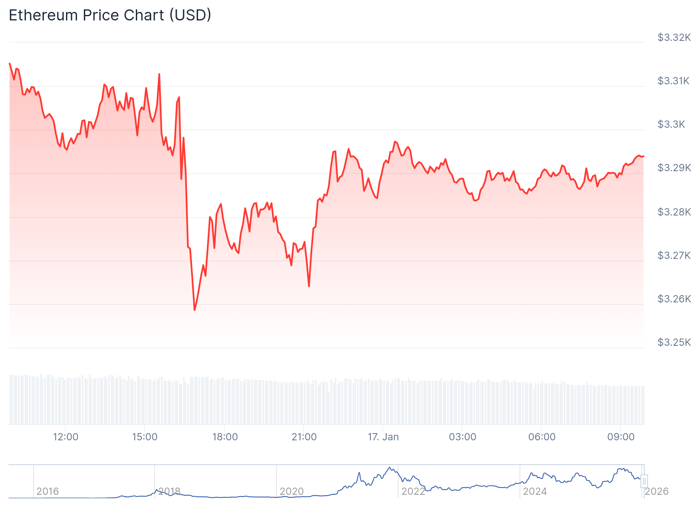Viewport: 700px width, 511px height.
Task: Select the $3.25K price axis label
Action: (674, 342)
